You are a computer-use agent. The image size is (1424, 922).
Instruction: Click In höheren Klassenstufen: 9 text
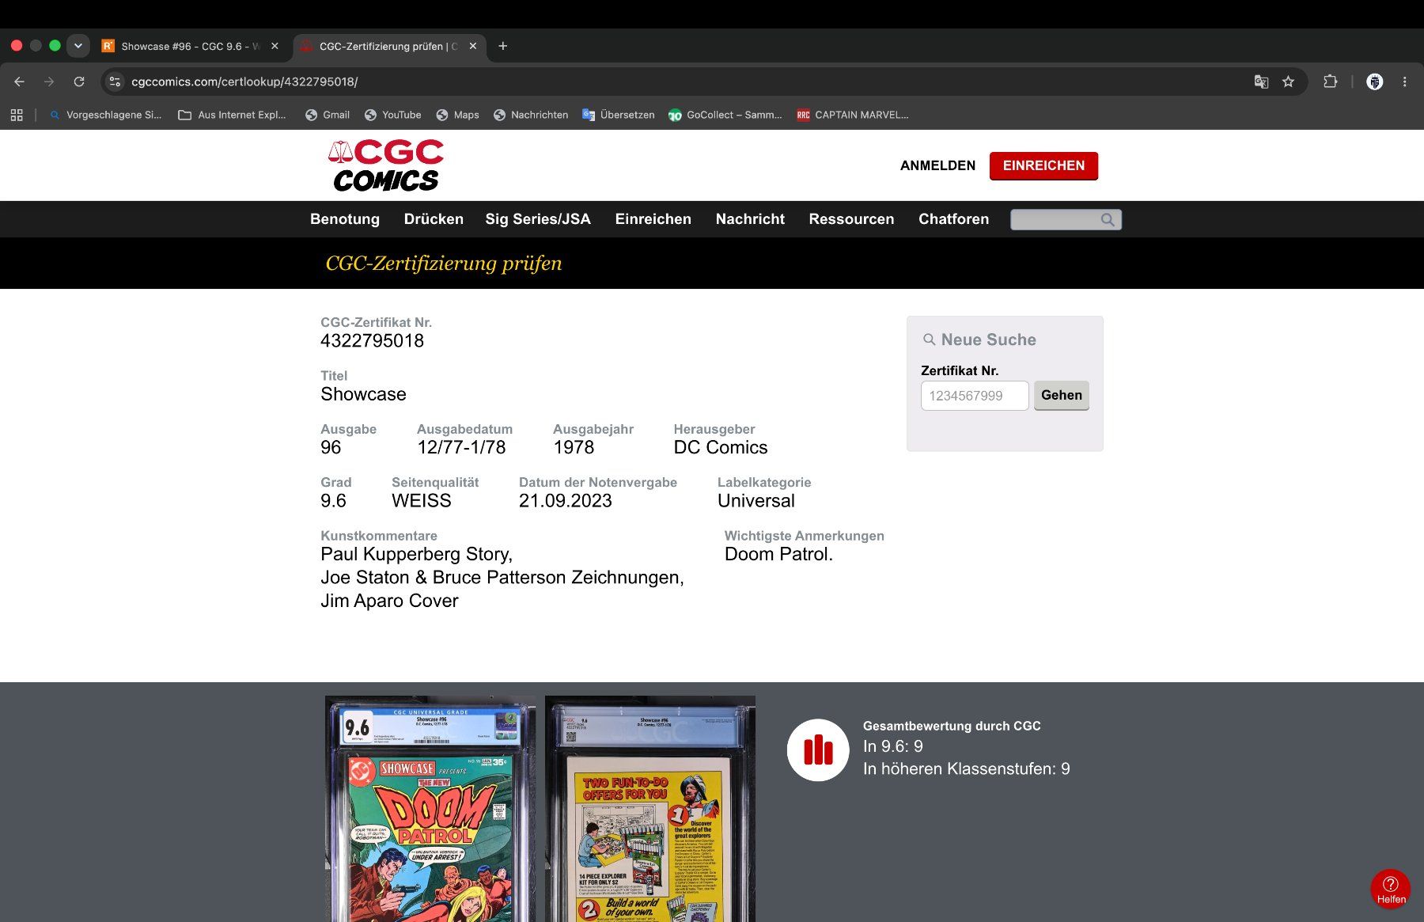(967, 768)
